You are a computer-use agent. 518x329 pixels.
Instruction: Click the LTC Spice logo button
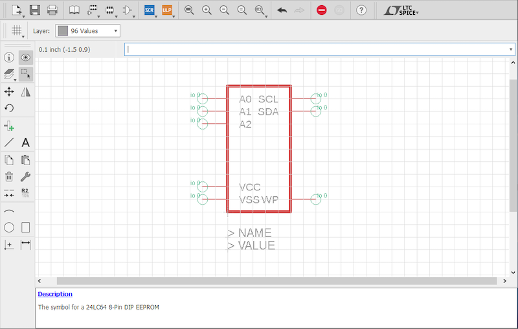point(401,10)
